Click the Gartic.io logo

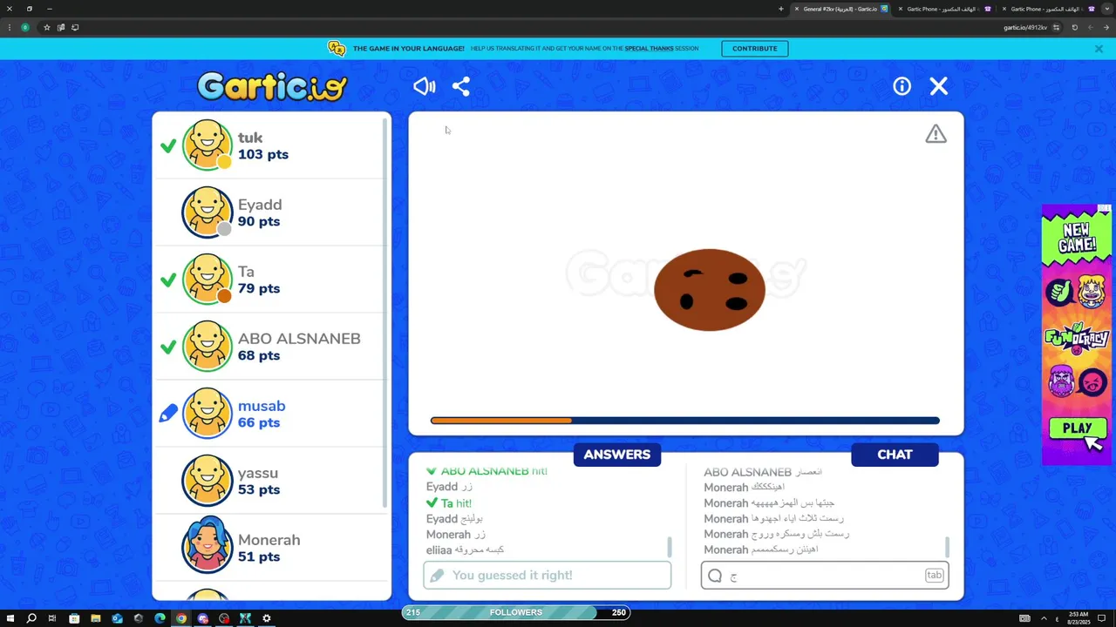(x=272, y=86)
